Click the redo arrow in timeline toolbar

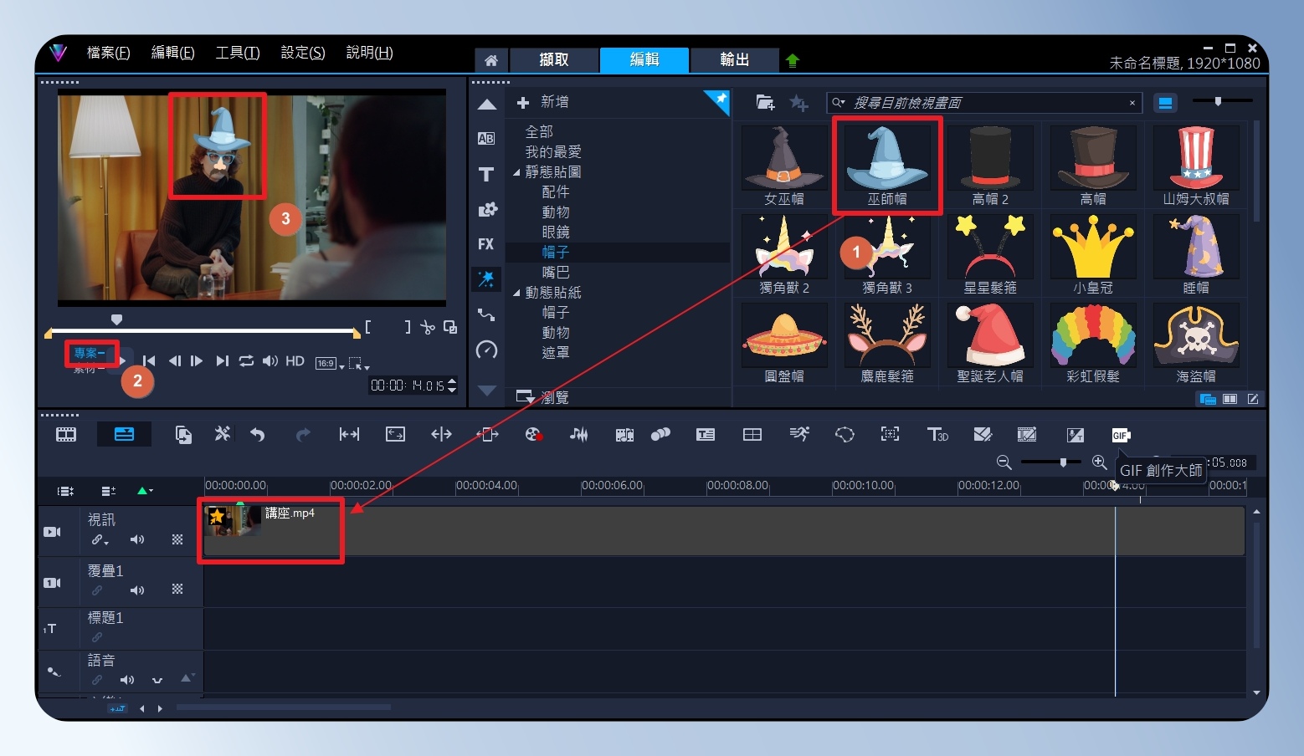pyautogui.click(x=303, y=434)
